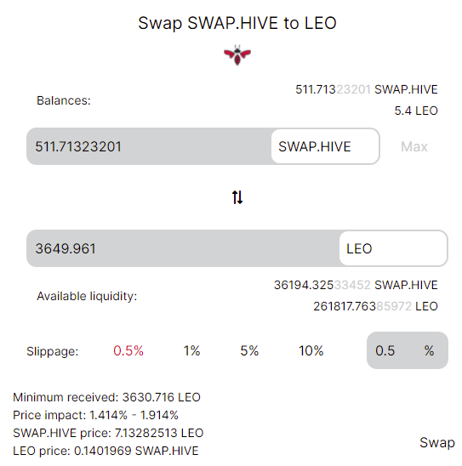Screen dimensions: 462x466
Task: Click Max to use full balance
Action: (x=414, y=146)
